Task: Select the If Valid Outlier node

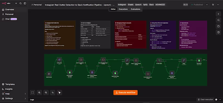Action: pos(159,61)
